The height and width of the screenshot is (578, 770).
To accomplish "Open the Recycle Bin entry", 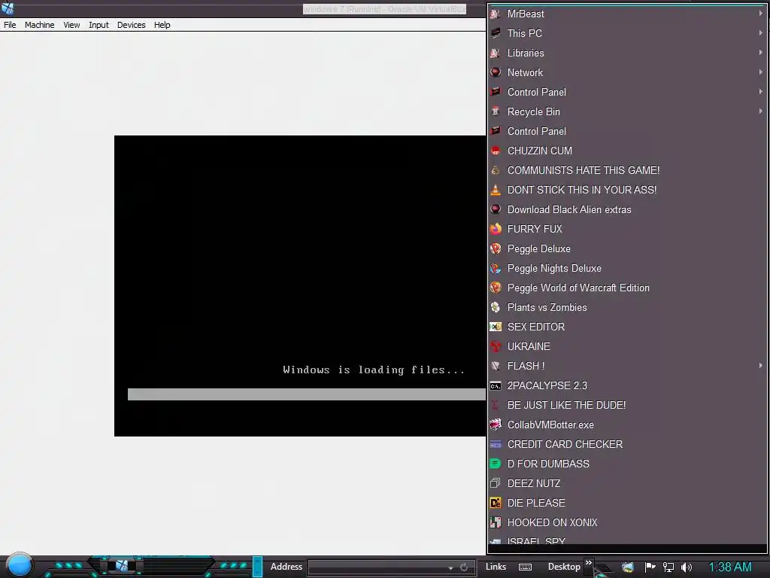I will click(x=626, y=111).
